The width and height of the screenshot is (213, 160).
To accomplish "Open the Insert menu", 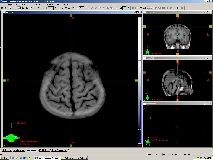I will coord(29,4).
